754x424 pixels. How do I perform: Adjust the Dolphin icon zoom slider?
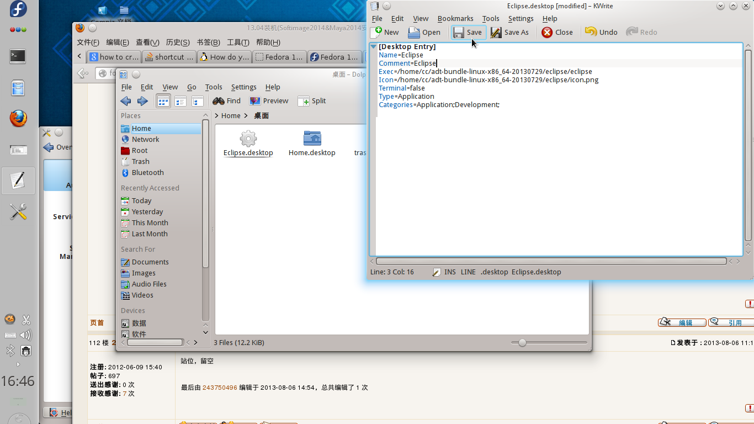pos(522,343)
